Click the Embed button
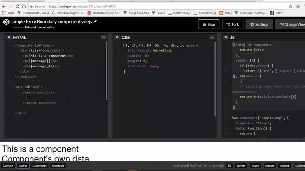The height and width of the screenshot is (171, 305). pyautogui.click(x=285, y=166)
